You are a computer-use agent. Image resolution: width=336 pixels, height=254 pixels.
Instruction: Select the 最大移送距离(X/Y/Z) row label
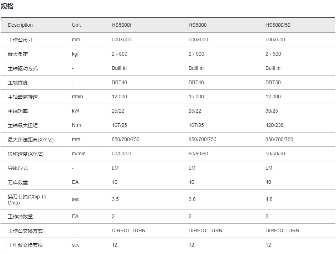[x=31, y=140]
